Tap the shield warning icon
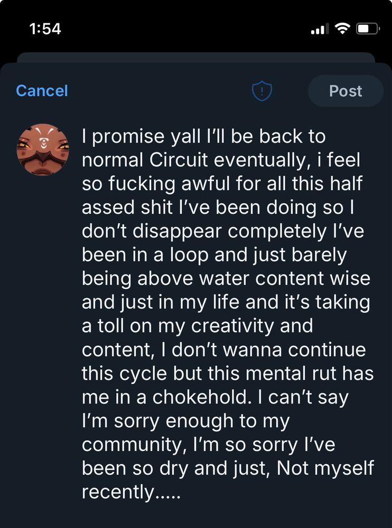 (x=262, y=91)
